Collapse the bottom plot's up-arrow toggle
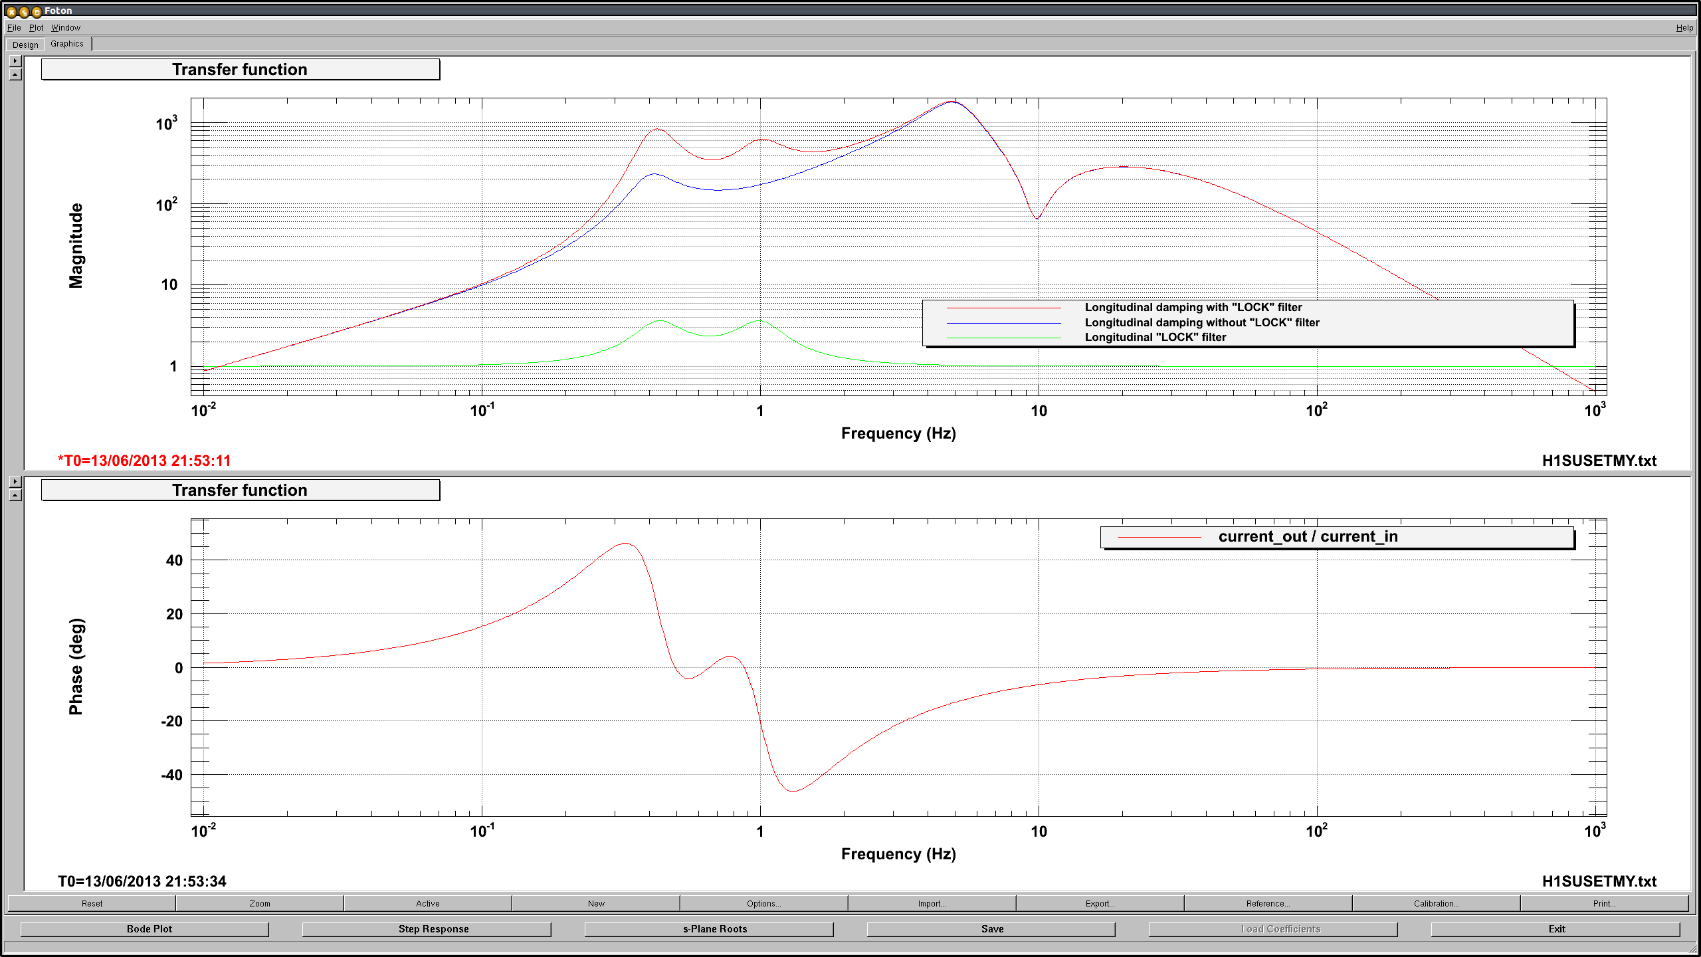Image resolution: width=1701 pixels, height=957 pixels. 15,495
